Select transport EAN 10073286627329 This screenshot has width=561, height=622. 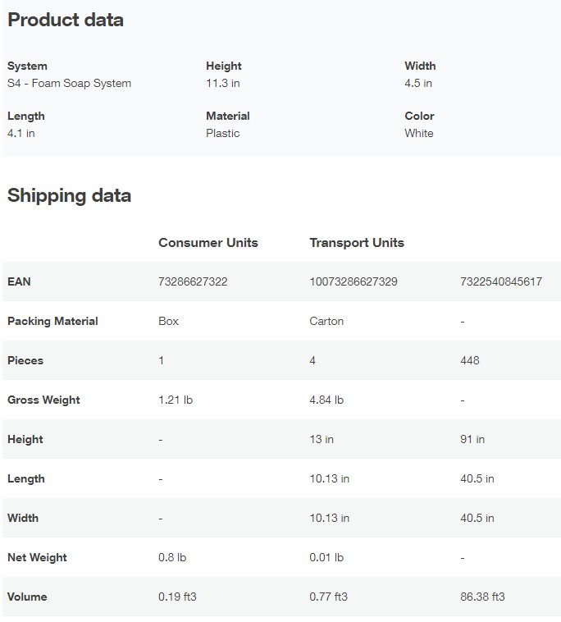pyautogui.click(x=353, y=282)
